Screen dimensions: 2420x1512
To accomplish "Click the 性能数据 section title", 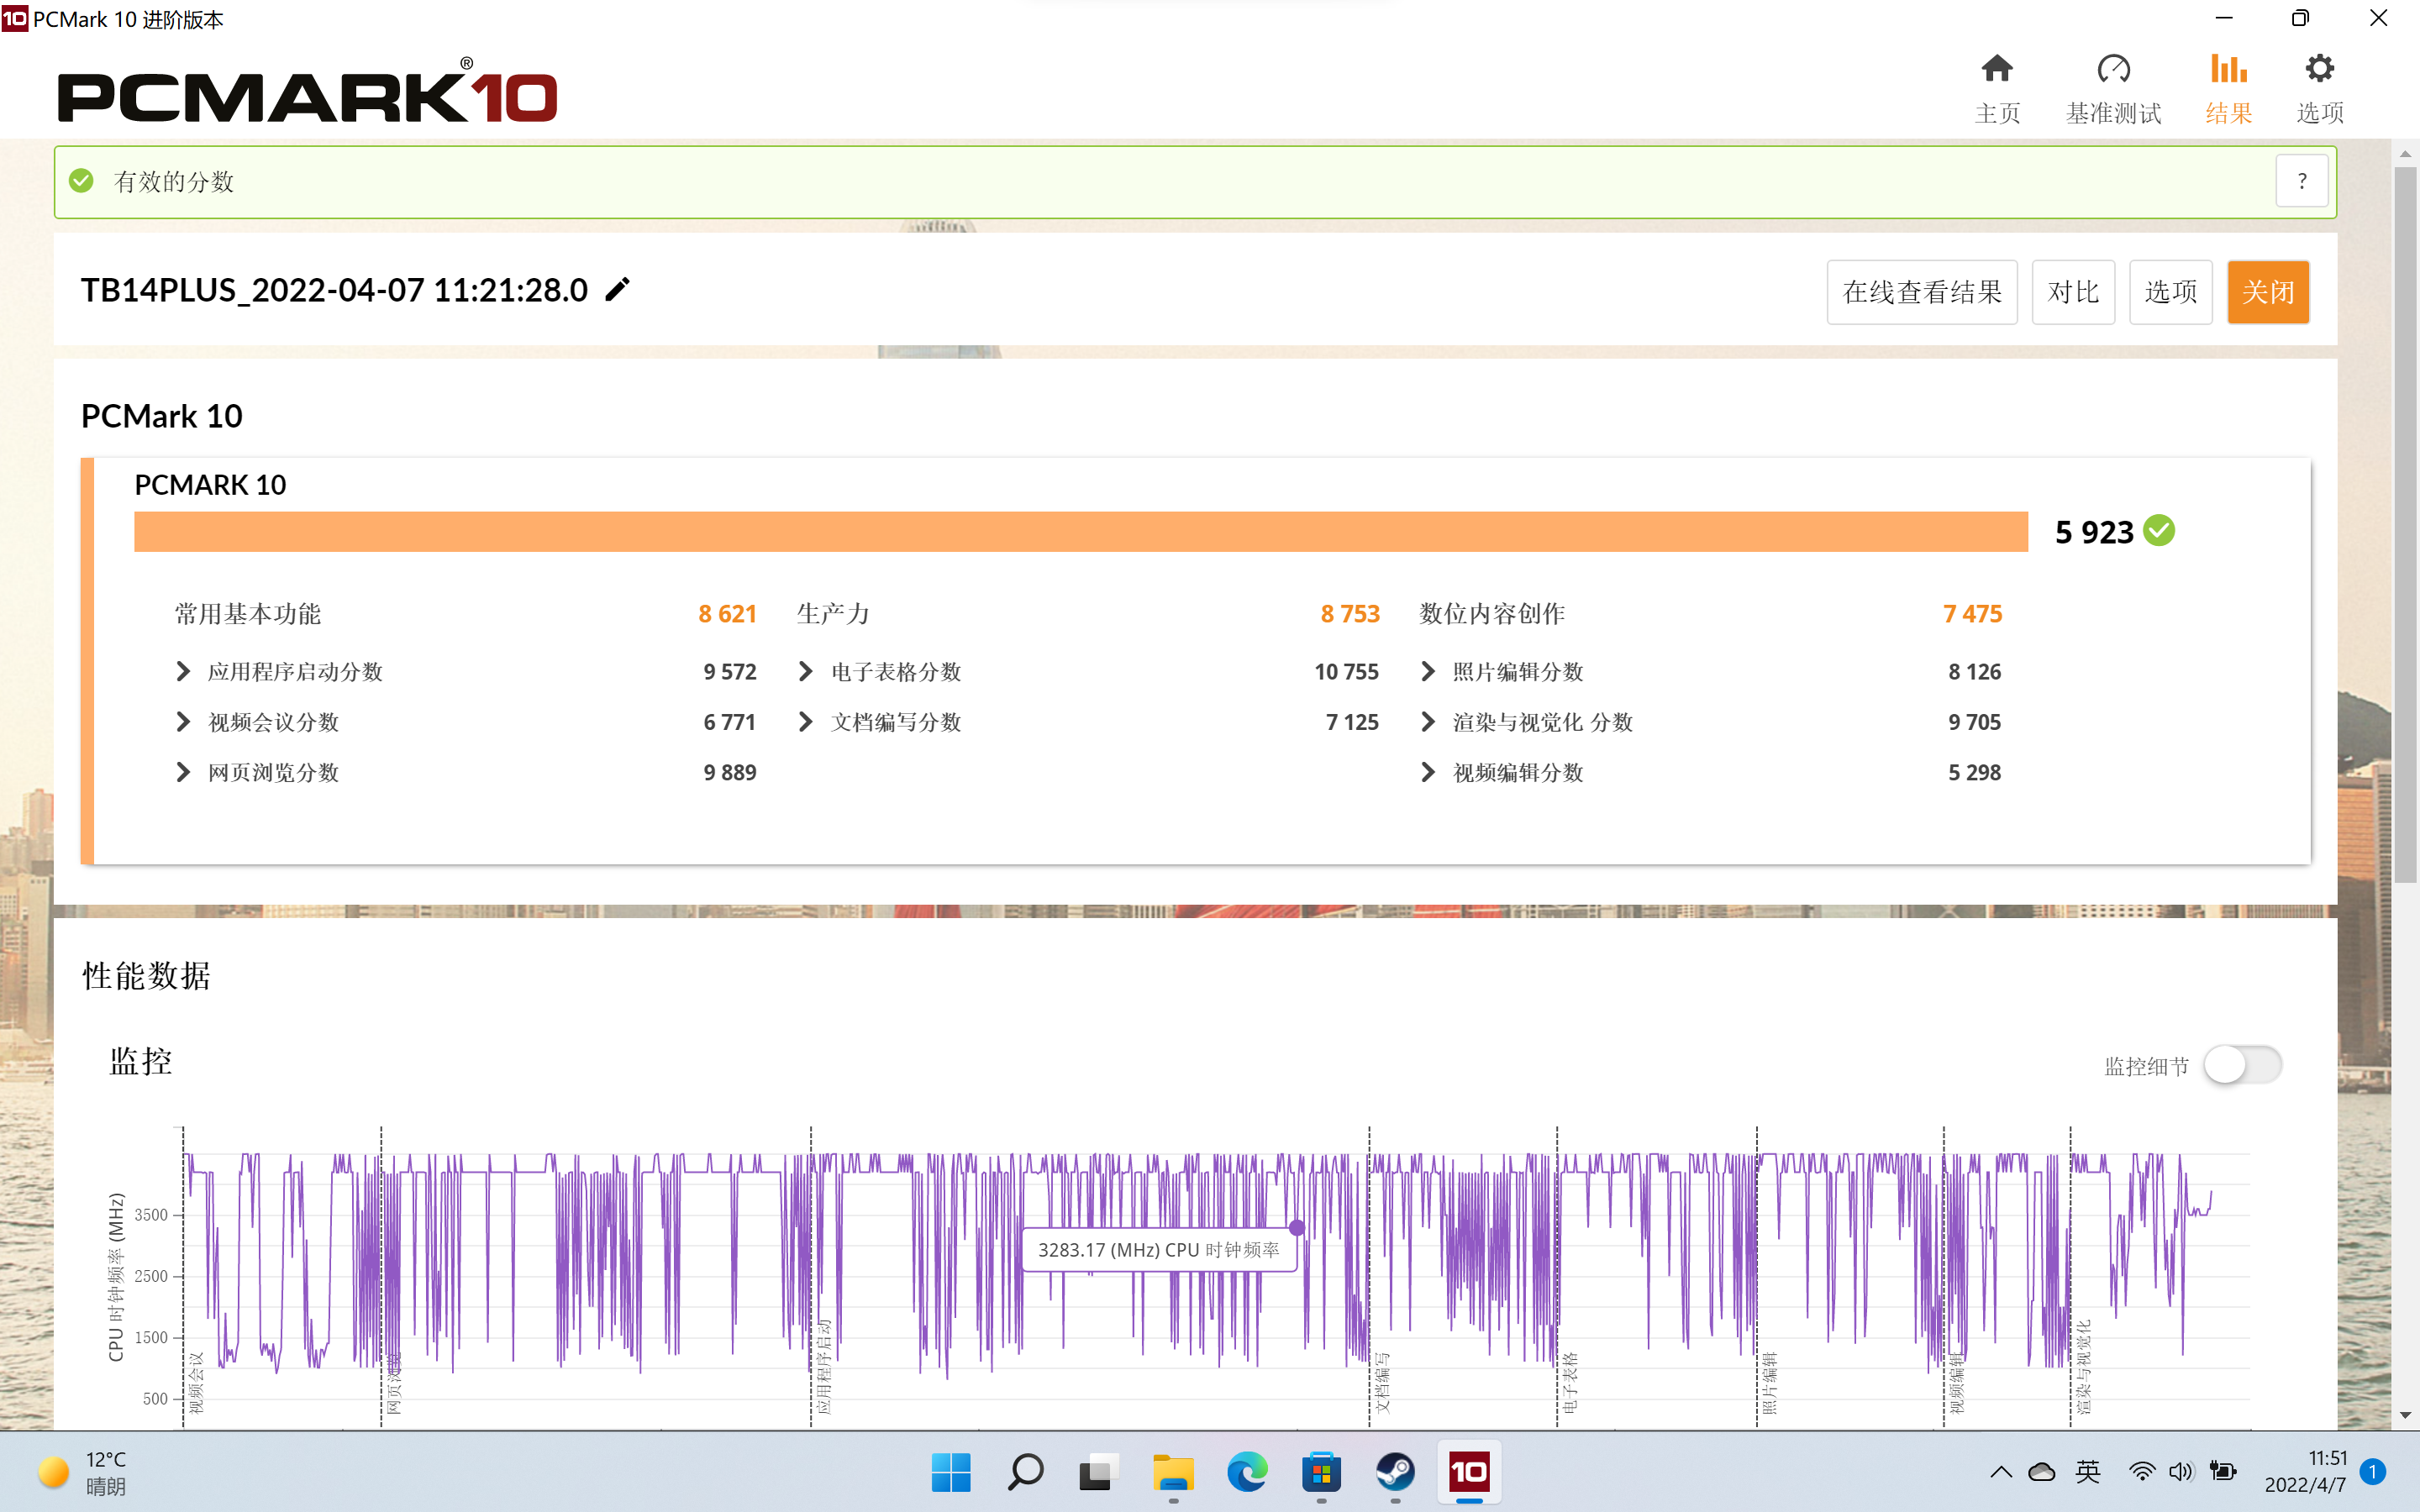I will (x=146, y=976).
